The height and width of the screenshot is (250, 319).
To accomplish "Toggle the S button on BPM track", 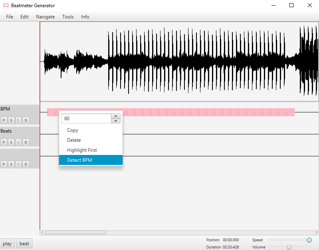I will coord(11,120).
